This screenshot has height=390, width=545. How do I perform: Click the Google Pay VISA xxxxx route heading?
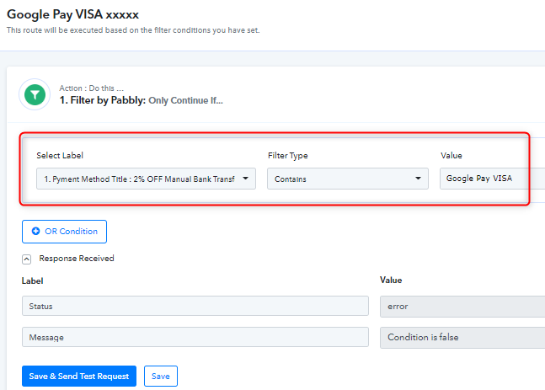click(72, 14)
